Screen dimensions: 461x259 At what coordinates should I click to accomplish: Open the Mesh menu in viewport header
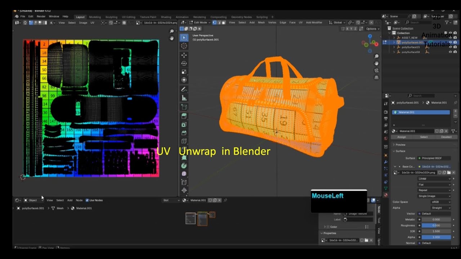(x=261, y=22)
